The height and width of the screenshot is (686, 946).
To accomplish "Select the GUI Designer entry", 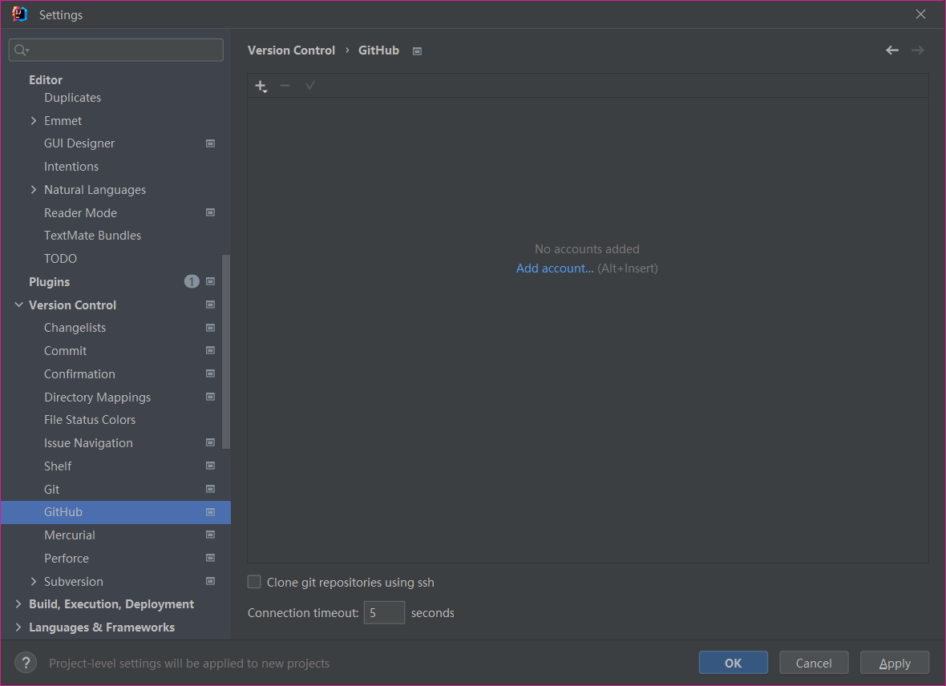I will pos(79,143).
